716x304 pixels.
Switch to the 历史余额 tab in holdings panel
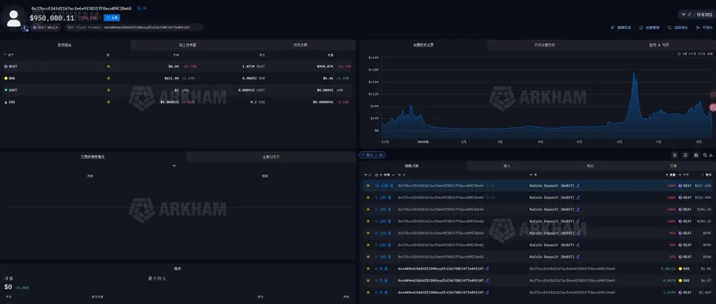pyautogui.click(x=300, y=45)
